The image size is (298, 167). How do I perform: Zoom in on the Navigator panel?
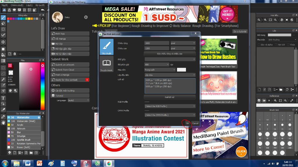[x=265, y=20]
